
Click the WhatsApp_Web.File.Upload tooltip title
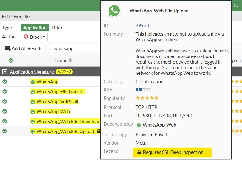[159, 11]
